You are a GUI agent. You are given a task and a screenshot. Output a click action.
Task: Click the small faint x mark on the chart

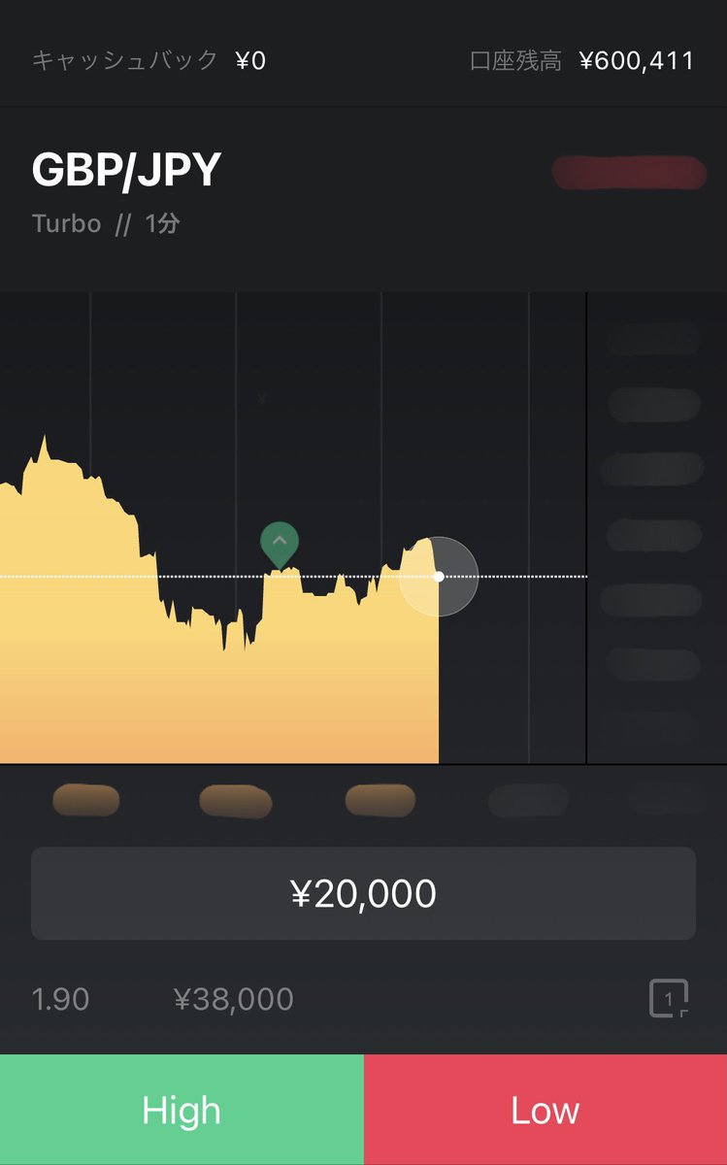tap(261, 399)
